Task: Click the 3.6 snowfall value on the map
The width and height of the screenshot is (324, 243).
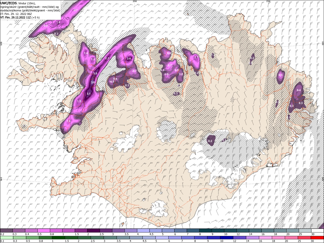Action: [x=93, y=82]
